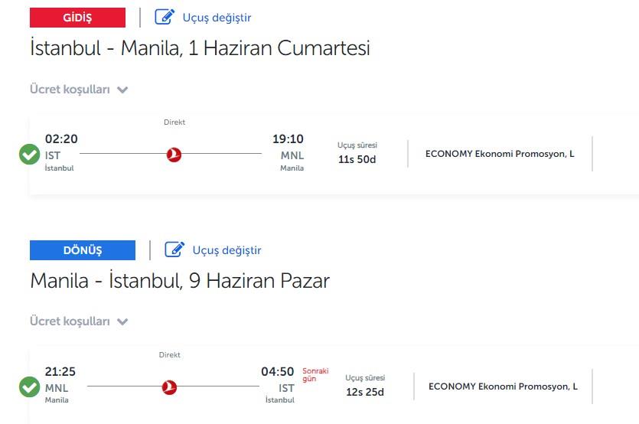The image size is (639, 424).
Task: Click the Turkish Airlines logo on Manila–Istanbul flight line
Action: click(169, 387)
